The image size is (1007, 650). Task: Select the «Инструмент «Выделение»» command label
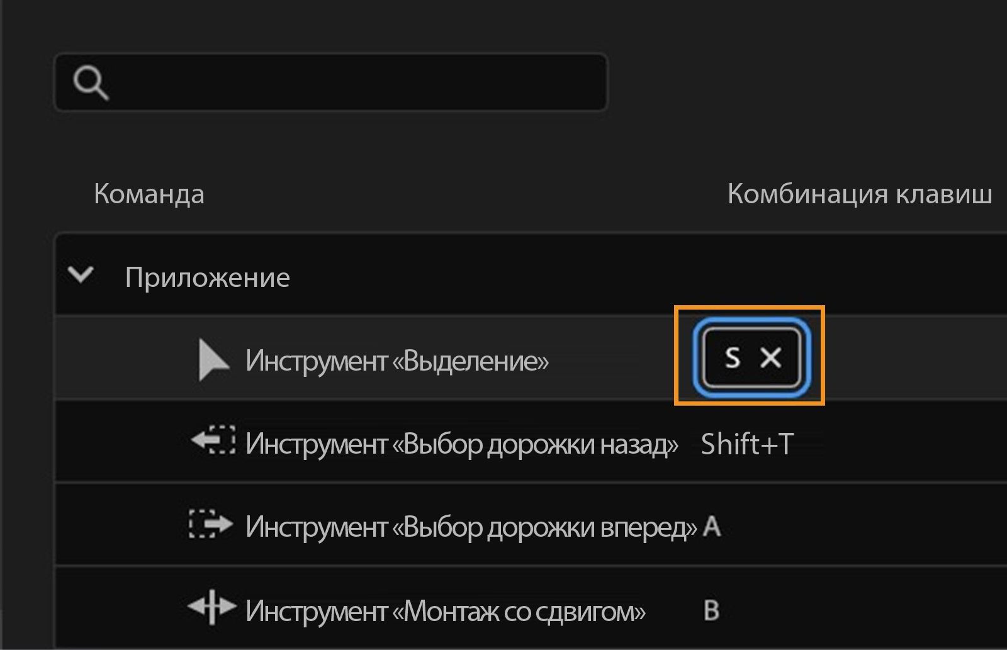397,361
